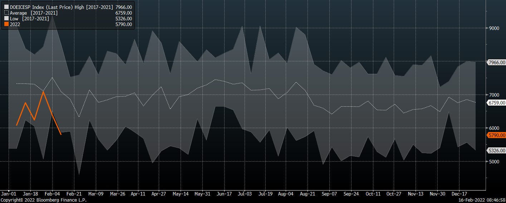Select the 2022 legend label
The width and height of the screenshot is (506, 203).
pyautogui.click(x=15, y=24)
